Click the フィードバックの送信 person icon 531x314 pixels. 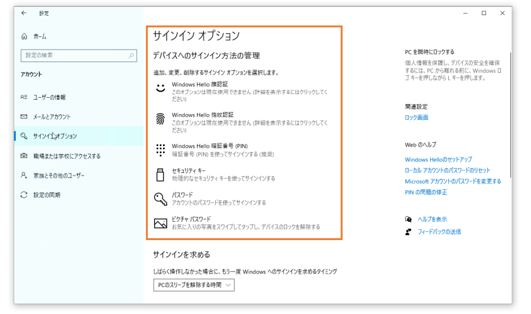point(408,232)
